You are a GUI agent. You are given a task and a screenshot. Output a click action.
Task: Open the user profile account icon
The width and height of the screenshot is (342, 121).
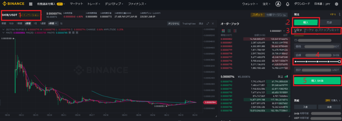pyautogui.click(x=278, y=4)
